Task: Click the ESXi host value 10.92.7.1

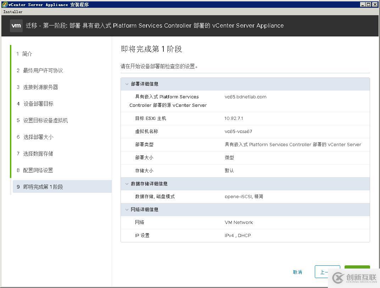Action: click(x=234, y=119)
